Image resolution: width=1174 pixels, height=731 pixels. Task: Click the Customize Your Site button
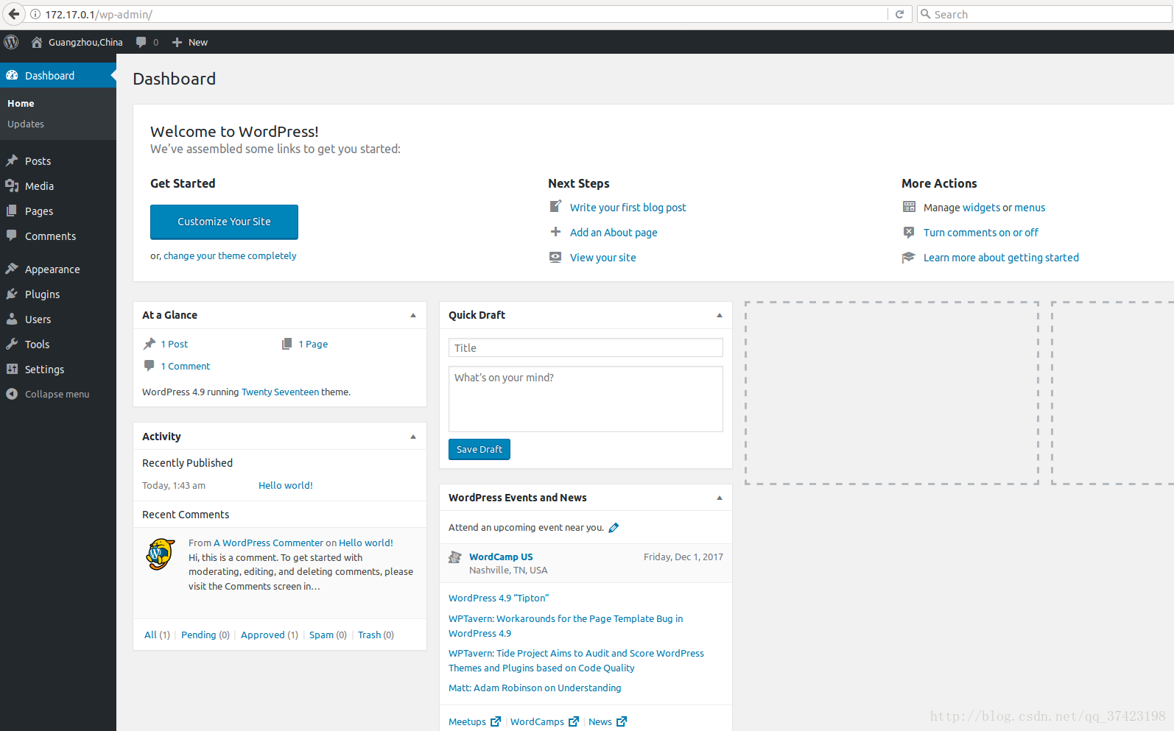click(224, 222)
